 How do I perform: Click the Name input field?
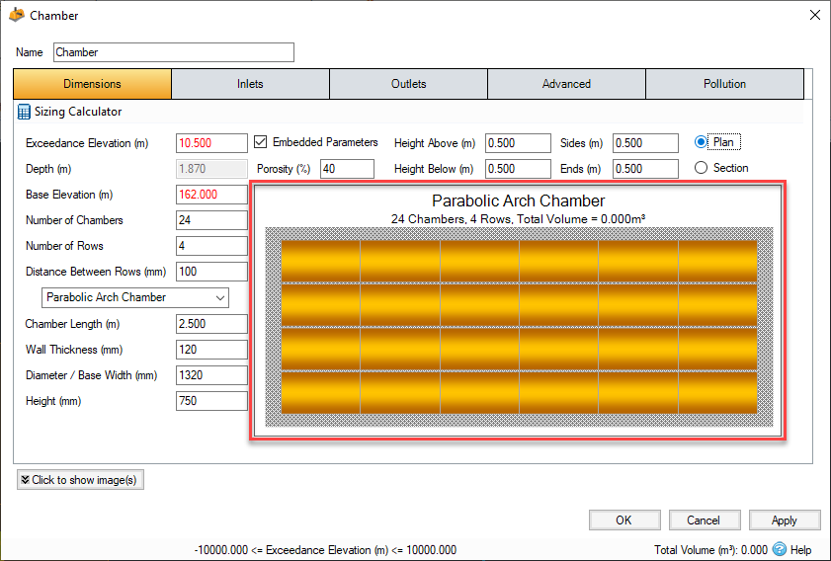[x=174, y=52]
